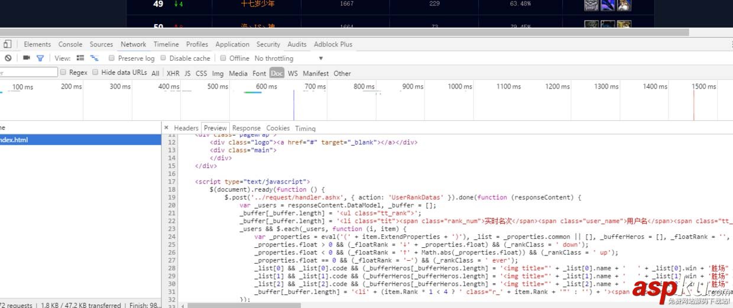Open the Application panel
This screenshot has width=733, height=308.
(232, 44)
